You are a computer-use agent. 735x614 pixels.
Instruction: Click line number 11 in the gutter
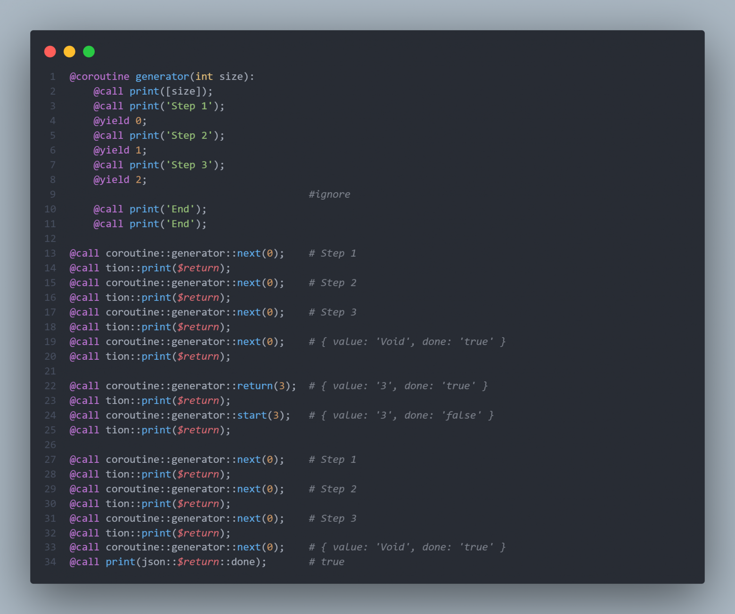50,224
